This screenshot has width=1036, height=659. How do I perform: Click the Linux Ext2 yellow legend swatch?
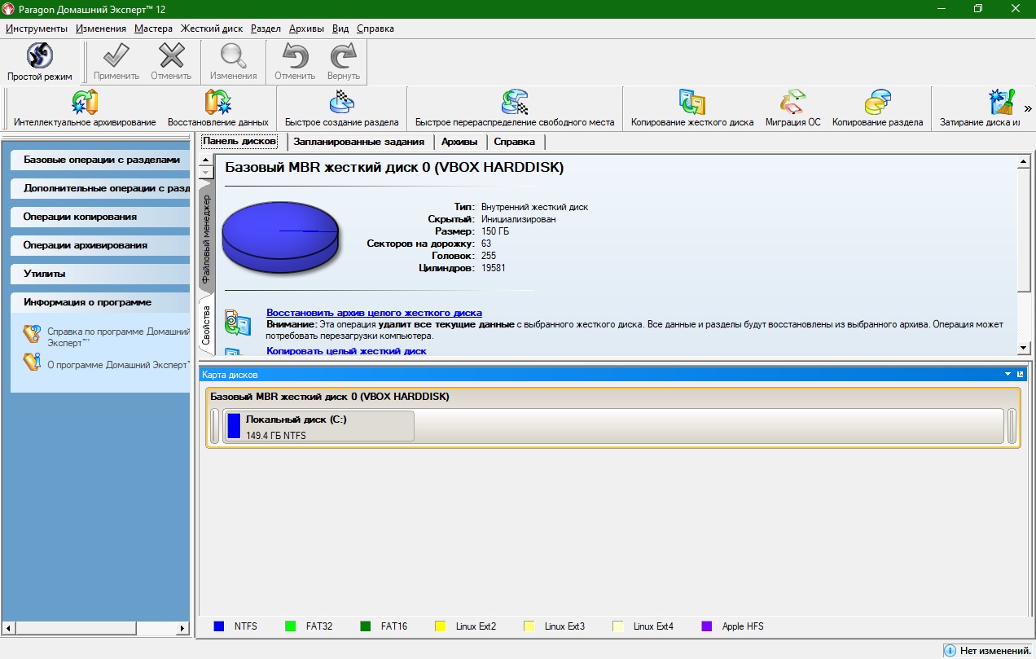click(x=441, y=626)
